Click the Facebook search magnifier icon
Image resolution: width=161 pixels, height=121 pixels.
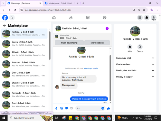click(x=12, y=18)
